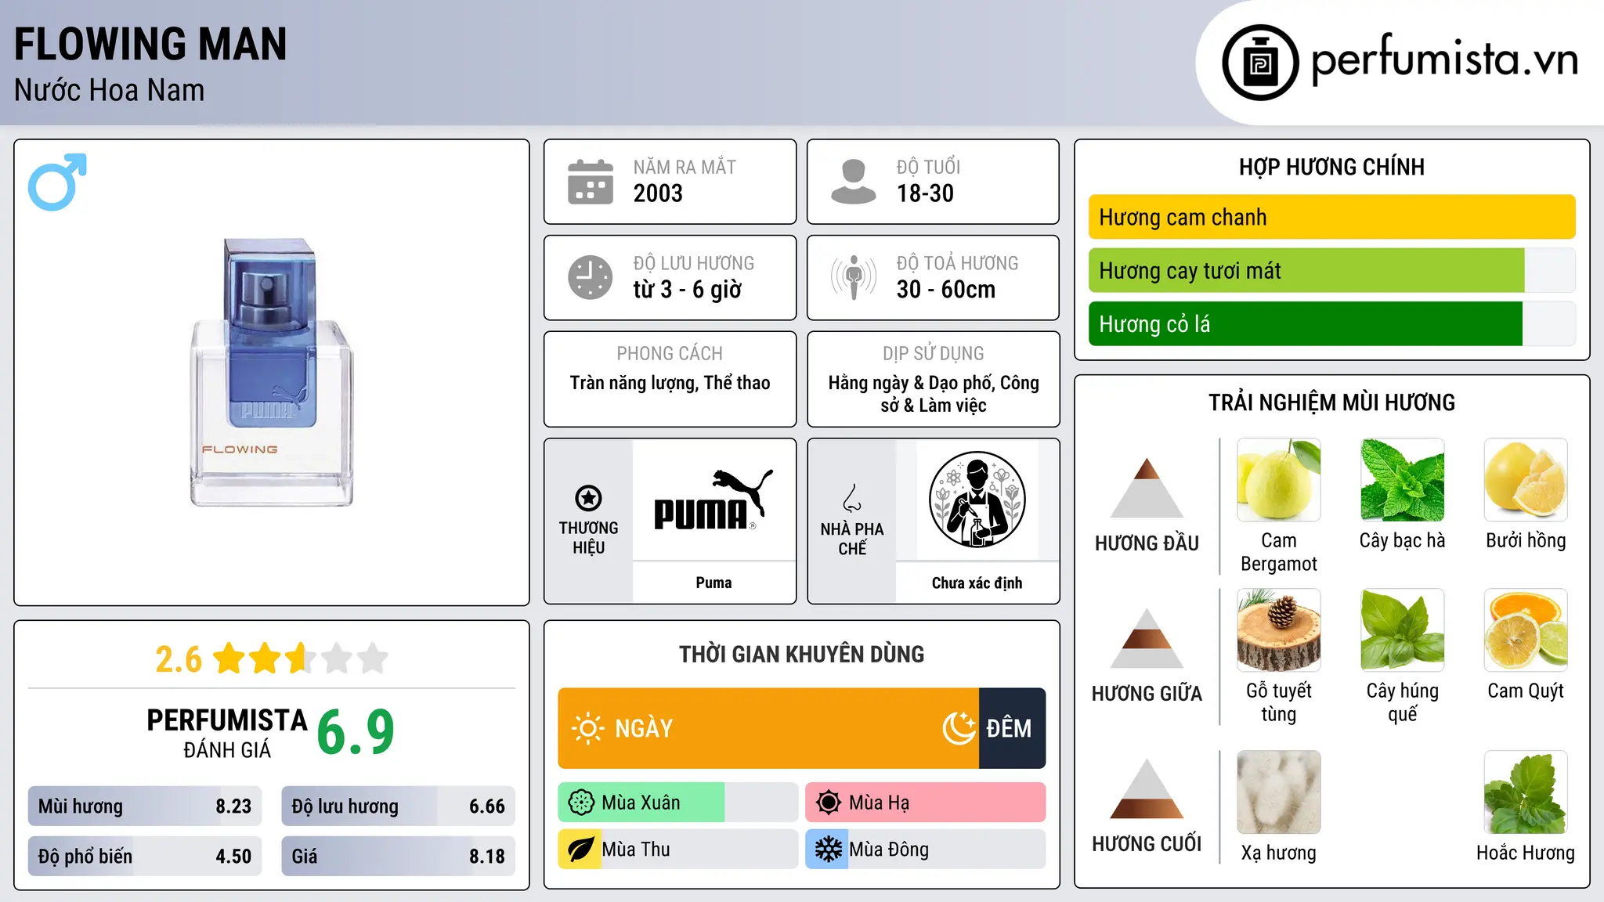This screenshot has width=1604, height=902.
Task: Click the THỜI GIAN KHUYÊN DÙNG heading
Action: [x=801, y=654]
